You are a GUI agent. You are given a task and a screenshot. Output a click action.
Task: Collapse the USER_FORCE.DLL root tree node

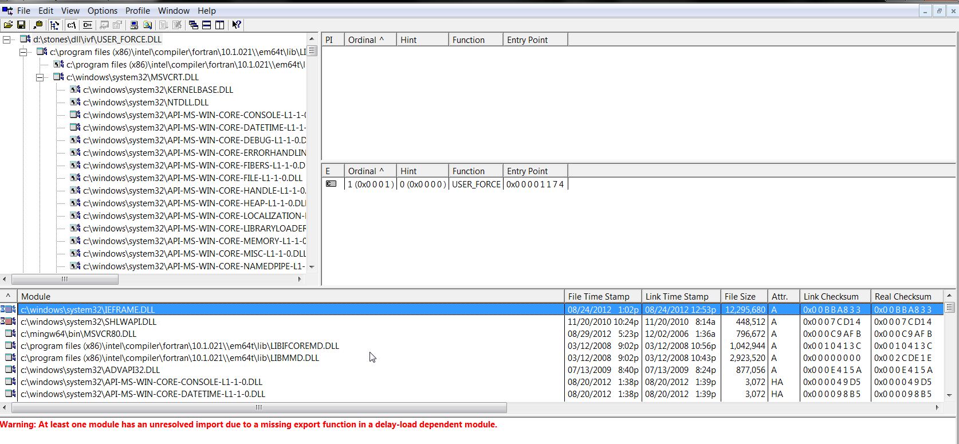pyautogui.click(x=7, y=40)
